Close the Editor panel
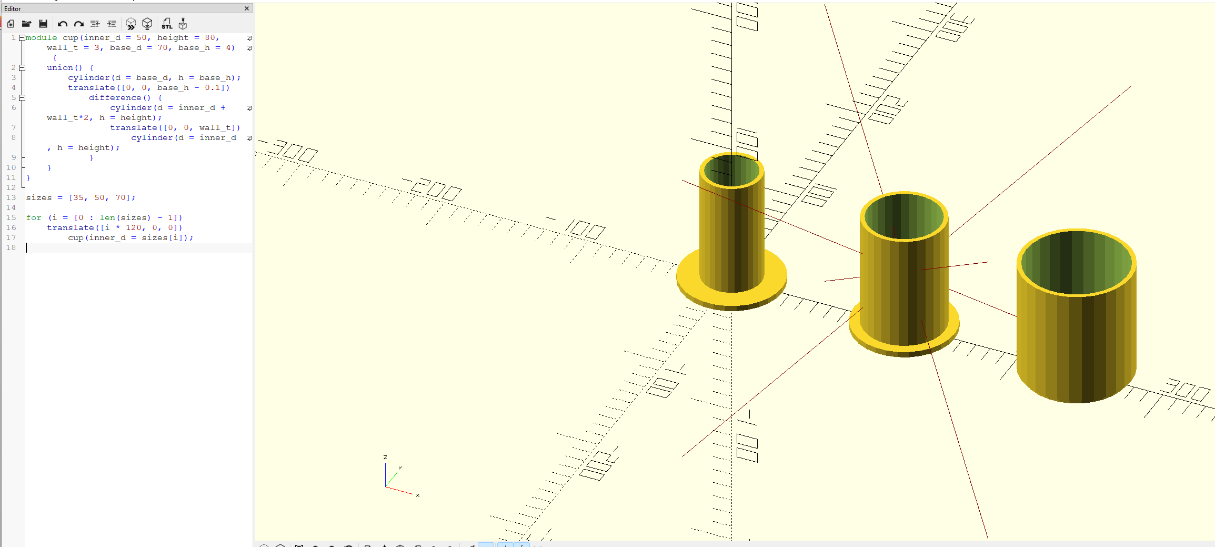The image size is (1215, 547). 247,8
